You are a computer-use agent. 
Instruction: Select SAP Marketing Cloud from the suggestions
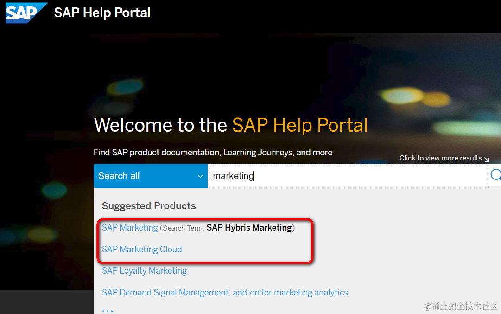142,249
